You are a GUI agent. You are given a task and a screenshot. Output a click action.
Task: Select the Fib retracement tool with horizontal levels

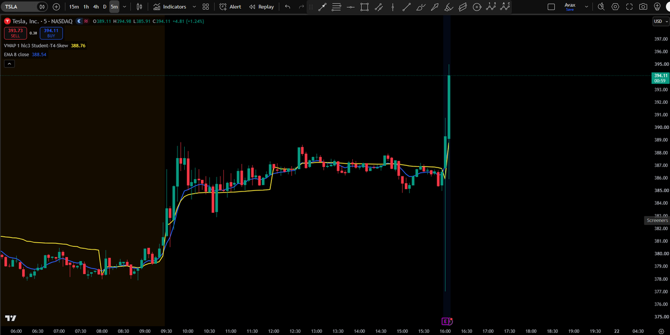tap(336, 7)
